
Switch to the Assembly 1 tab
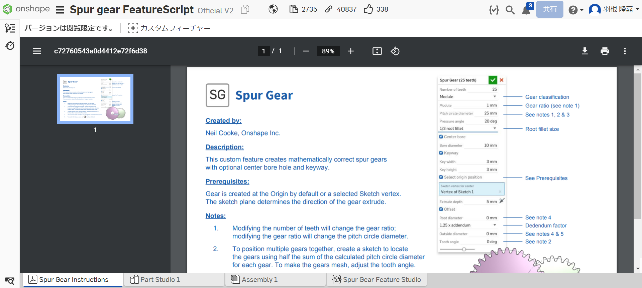point(276,279)
